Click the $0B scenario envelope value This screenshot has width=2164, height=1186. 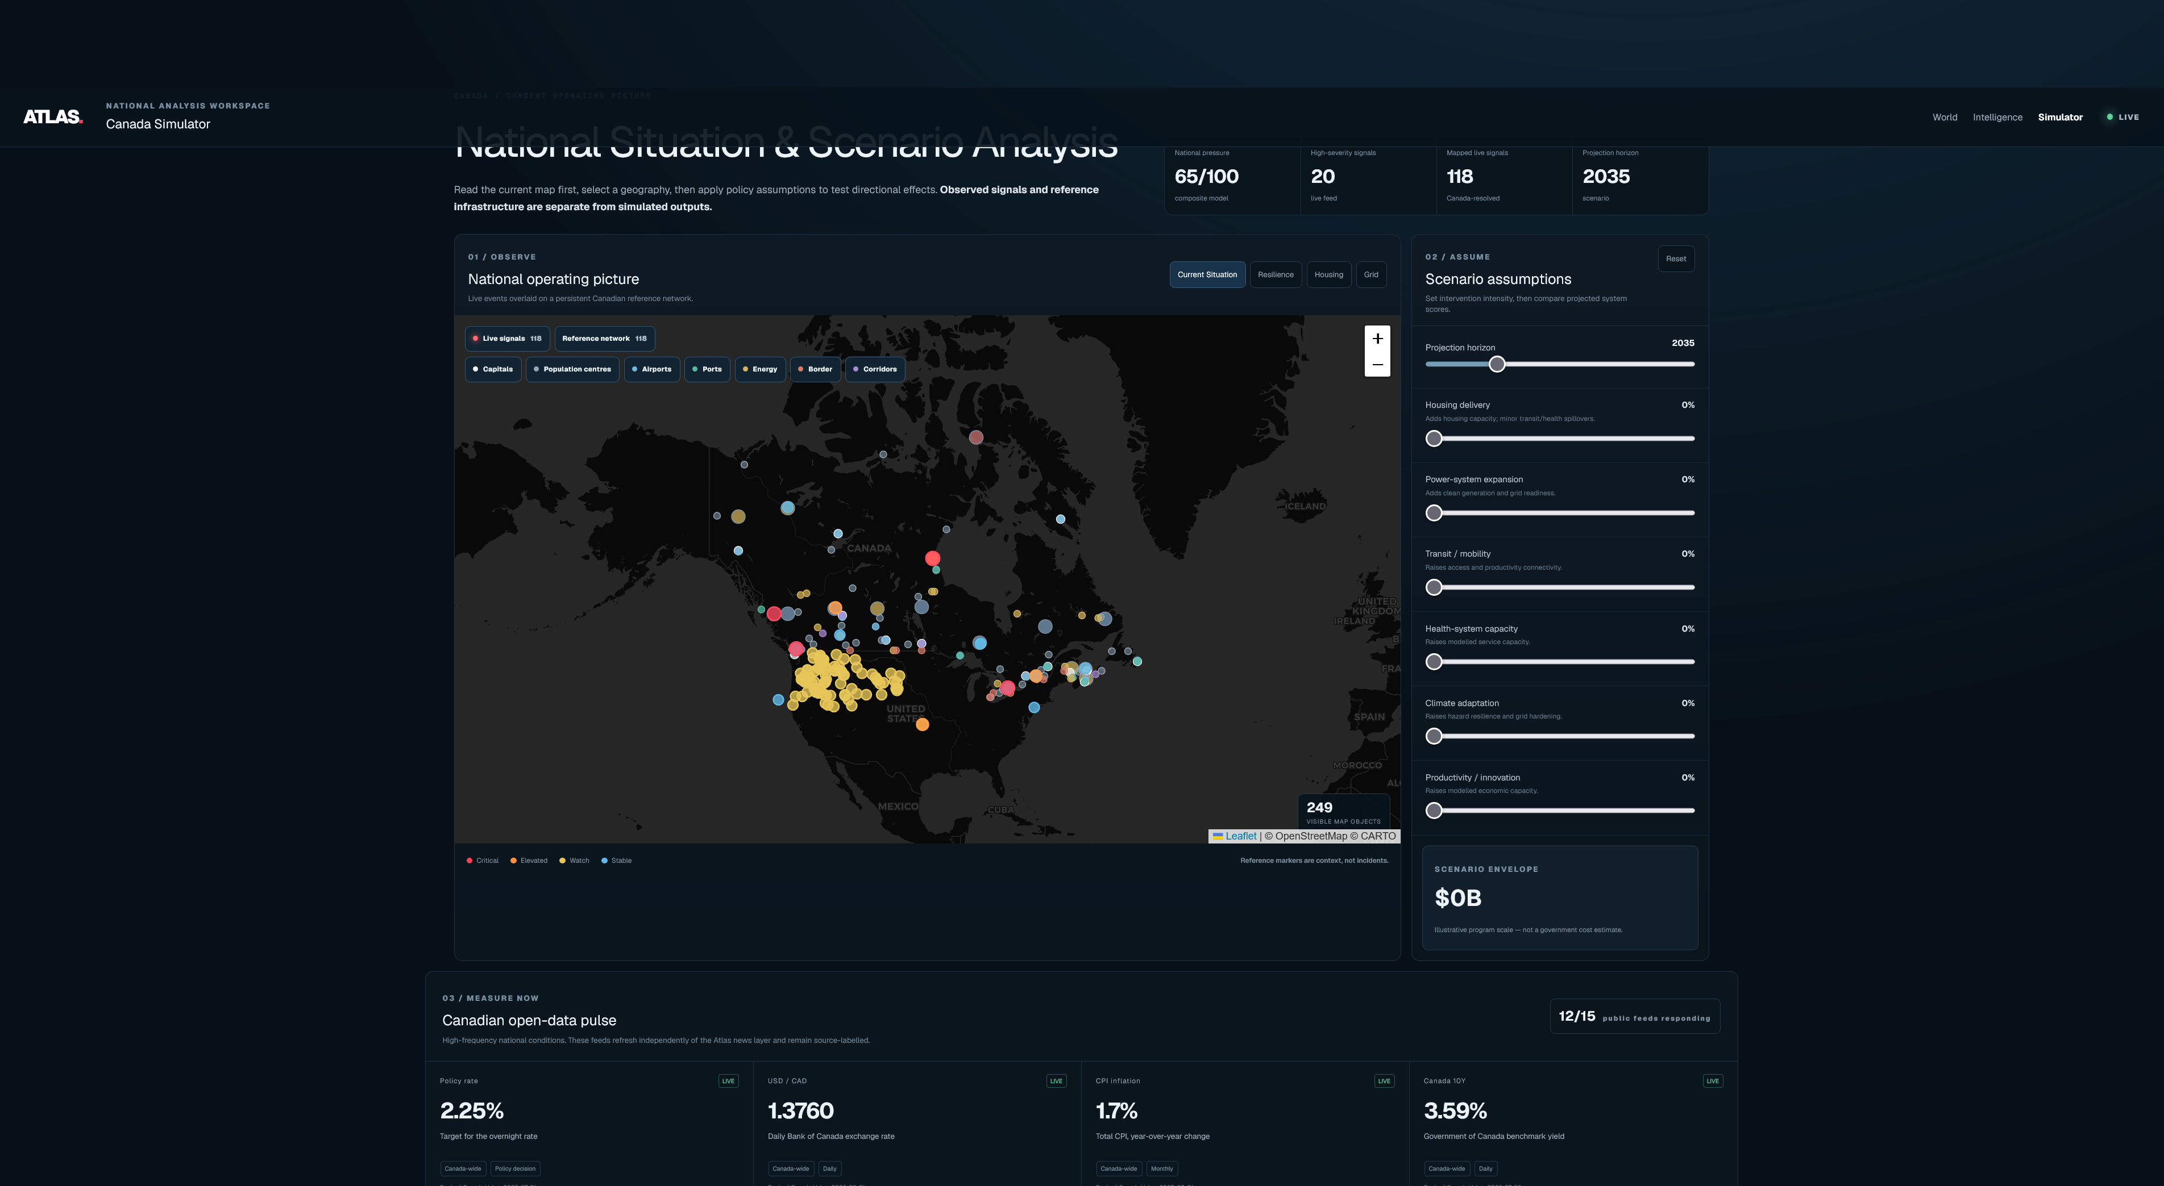coord(1457,898)
